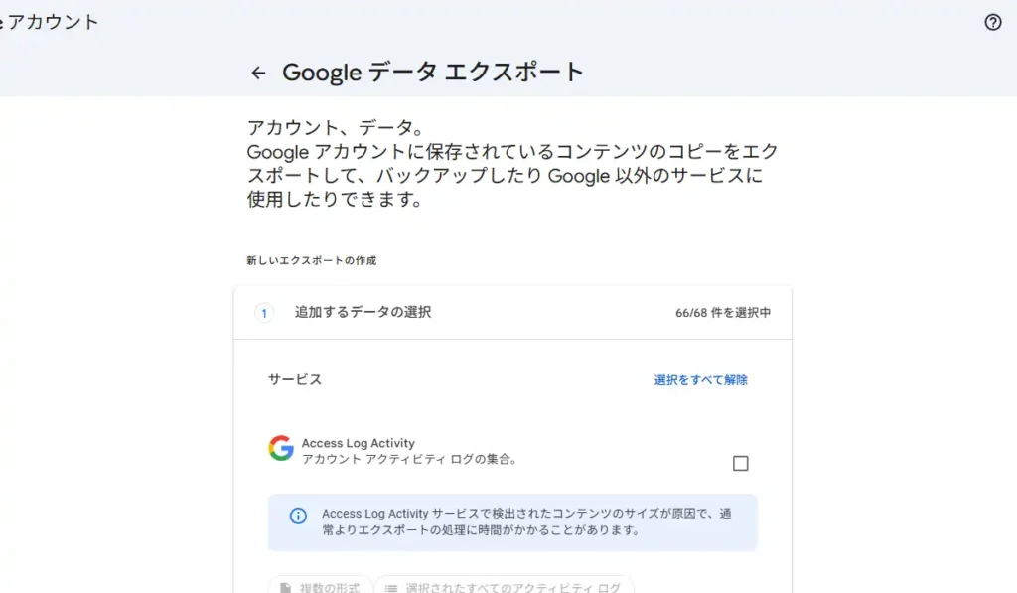Click the back arrow beside Google データ エクスポート
The height and width of the screenshot is (593, 1017).
tap(258, 73)
